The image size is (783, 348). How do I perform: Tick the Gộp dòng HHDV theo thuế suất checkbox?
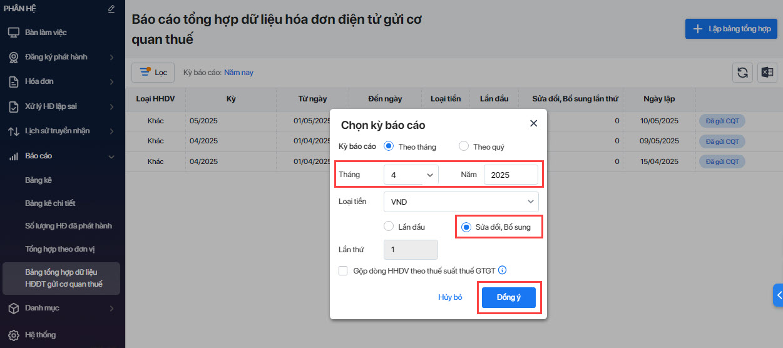pyautogui.click(x=343, y=270)
